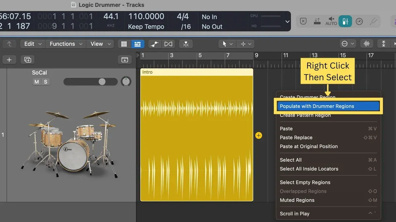Adjust the SoCal volume slider
The image size is (396, 222).
pos(90,82)
